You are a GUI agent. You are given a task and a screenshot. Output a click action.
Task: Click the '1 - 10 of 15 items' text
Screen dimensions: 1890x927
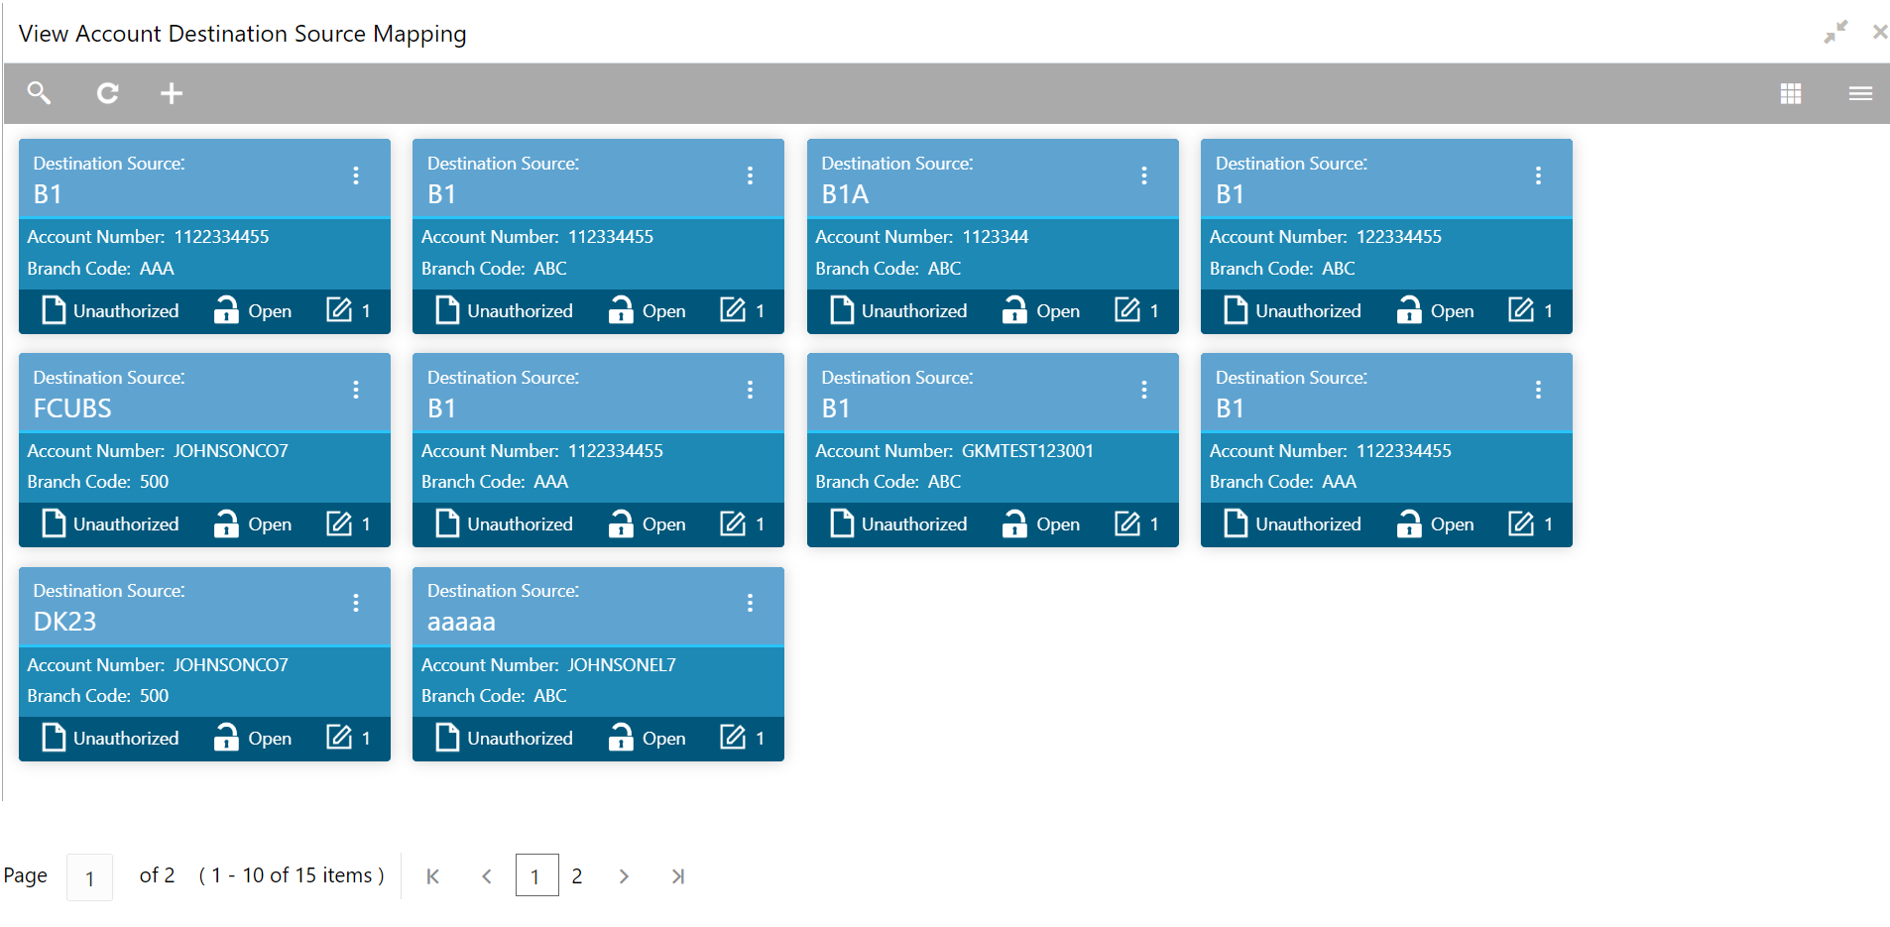[x=292, y=875]
